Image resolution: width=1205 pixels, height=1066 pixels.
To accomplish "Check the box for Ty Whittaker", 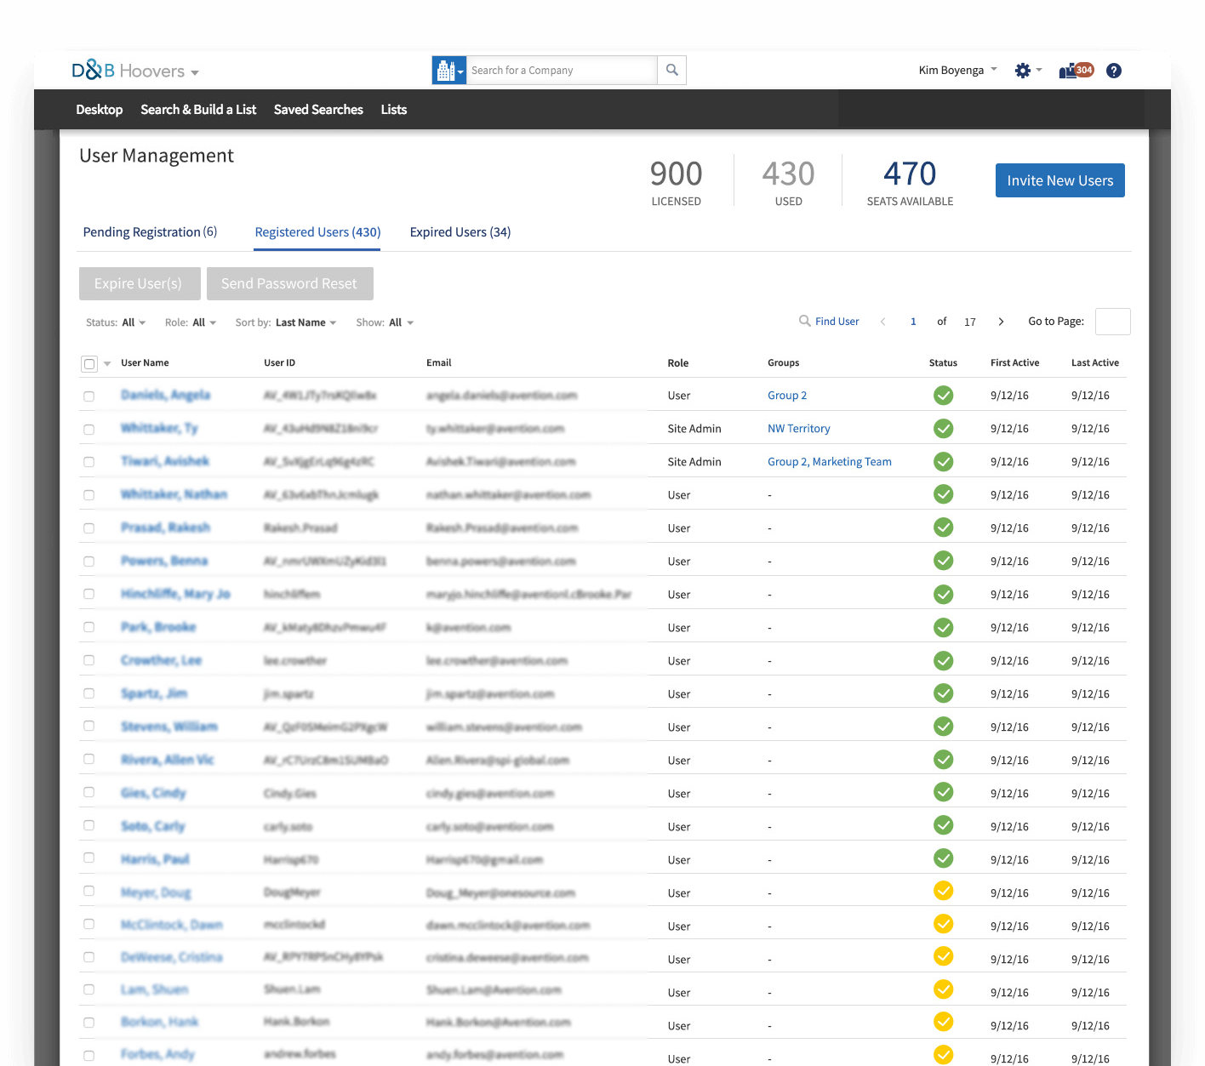I will (89, 430).
